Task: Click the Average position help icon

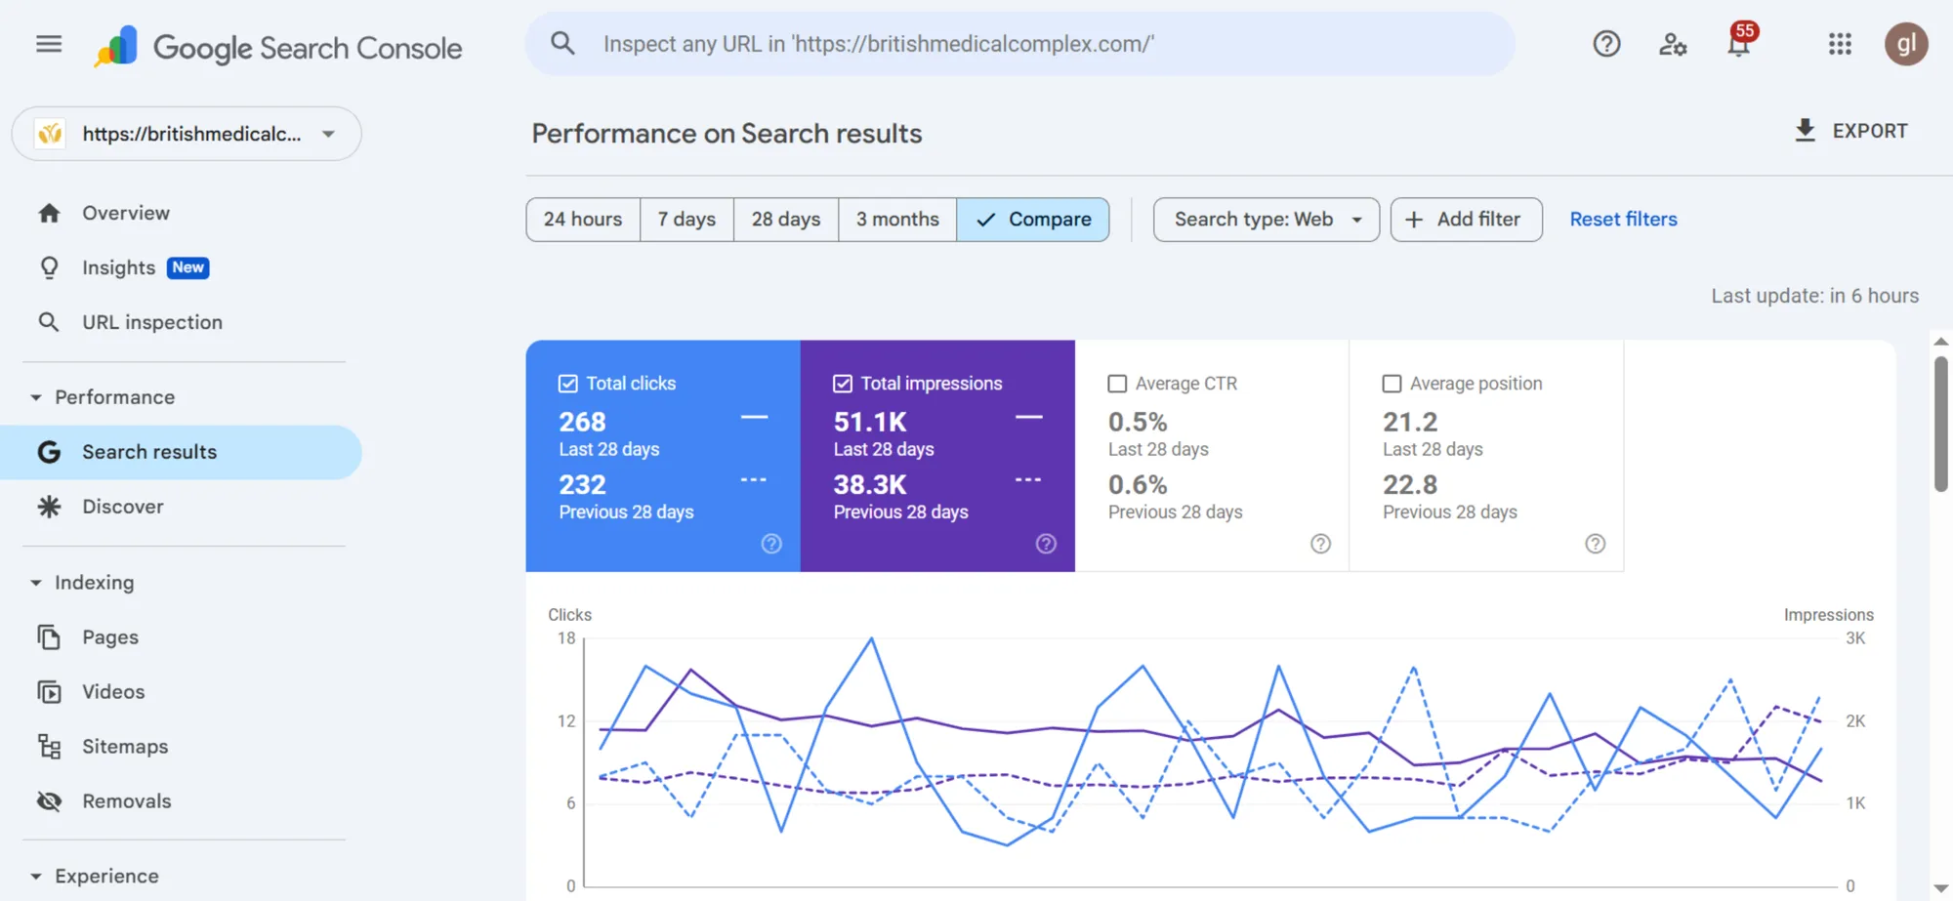Action: pyautogui.click(x=1595, y=544)
